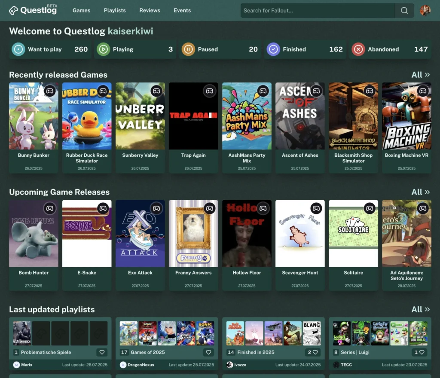The height and width of the screenshot is (378, 440).
Task: Open the Playing games list
Action: click(135, 49)
